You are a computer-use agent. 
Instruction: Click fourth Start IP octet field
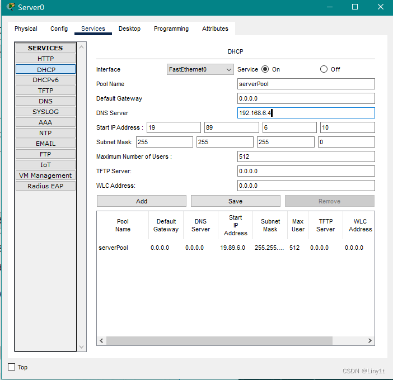click(348, 127)
